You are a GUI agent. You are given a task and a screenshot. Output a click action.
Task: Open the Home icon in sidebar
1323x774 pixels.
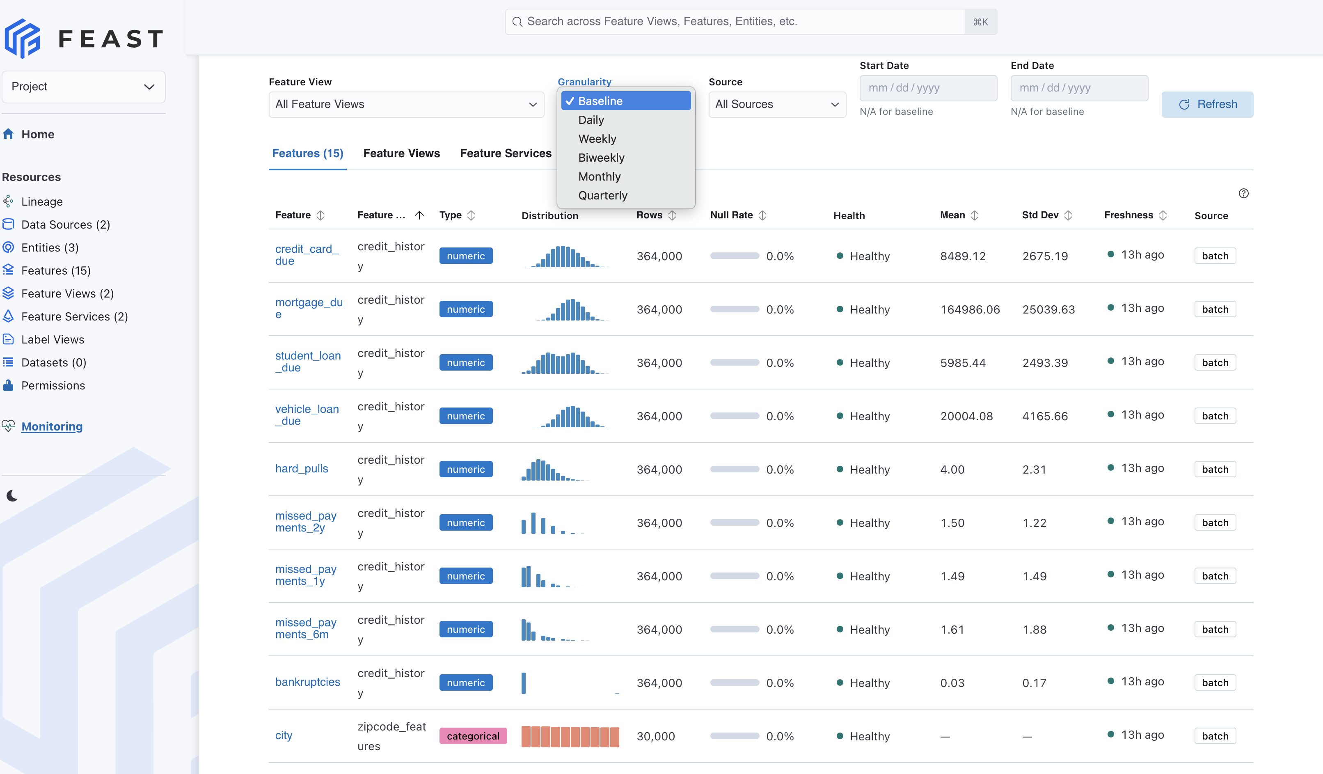click(x=8, y=134)
